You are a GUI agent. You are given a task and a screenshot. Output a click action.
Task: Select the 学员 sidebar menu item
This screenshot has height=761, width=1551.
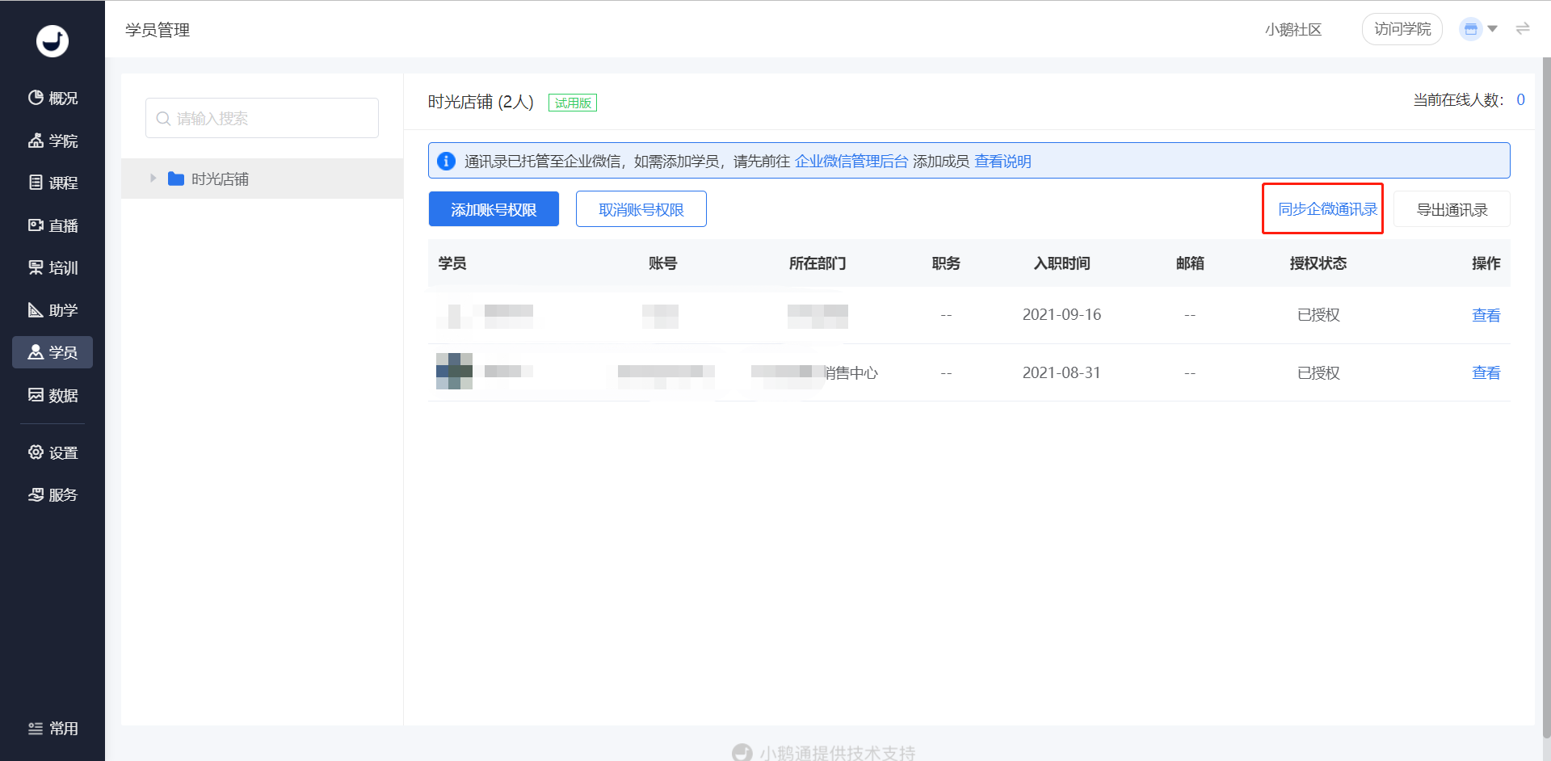(x=53, y=352)
